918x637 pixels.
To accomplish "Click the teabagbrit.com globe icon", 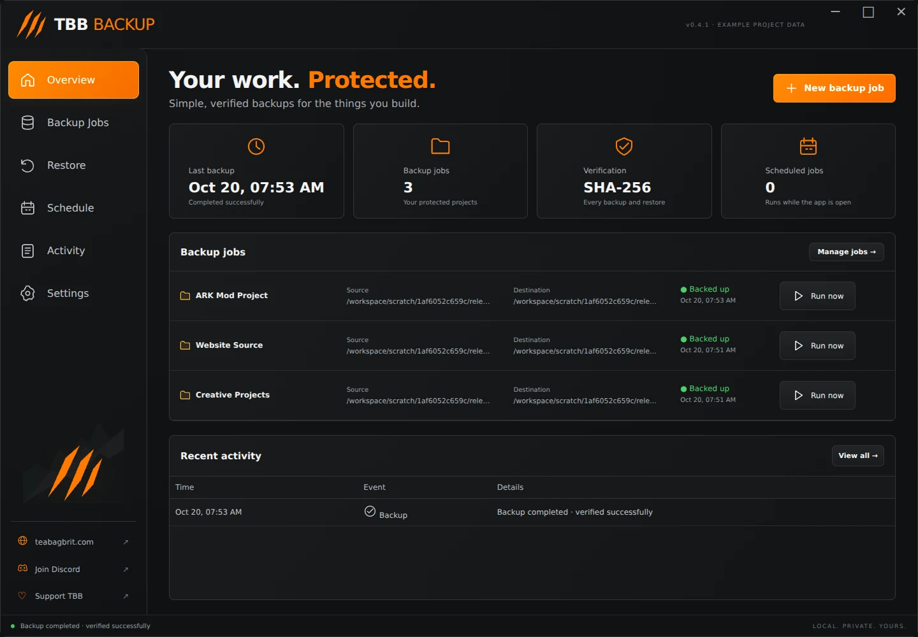I will point(22,541).
